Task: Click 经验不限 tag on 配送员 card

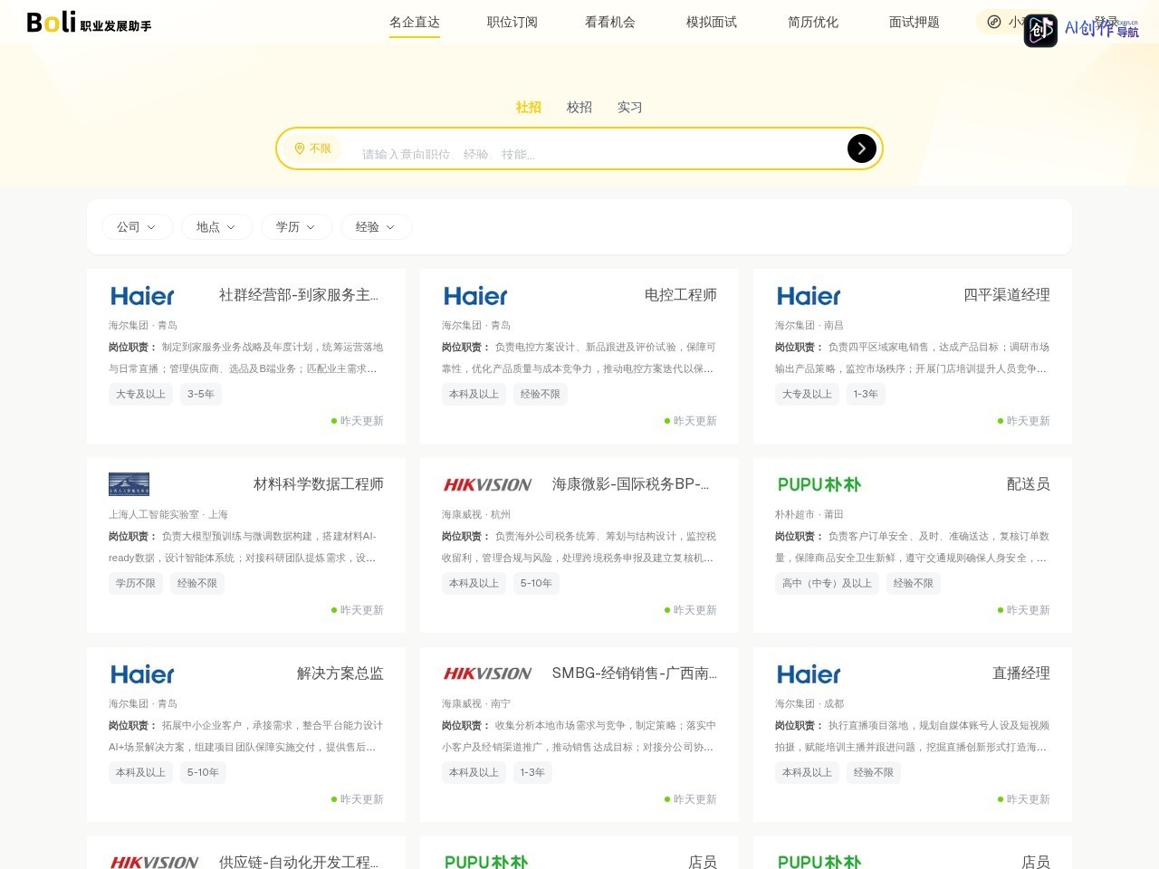Action: (x=914, y=583)
